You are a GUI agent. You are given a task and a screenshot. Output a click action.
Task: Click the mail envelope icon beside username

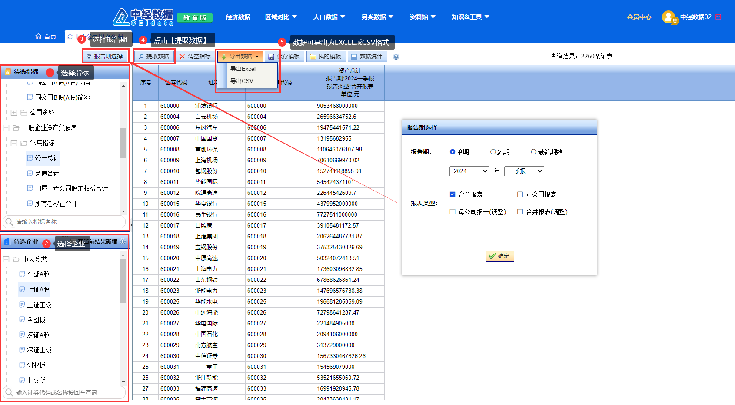pyautogui.click(x=718, y=17)
